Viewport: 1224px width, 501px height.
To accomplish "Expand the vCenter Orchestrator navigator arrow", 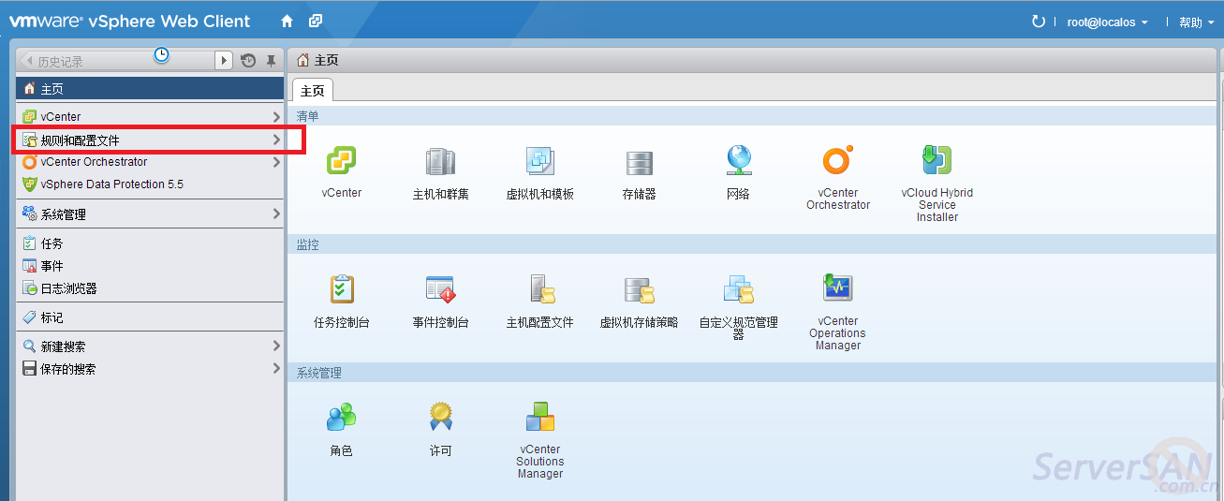I will pyautogui.click(x=276, y=162).
